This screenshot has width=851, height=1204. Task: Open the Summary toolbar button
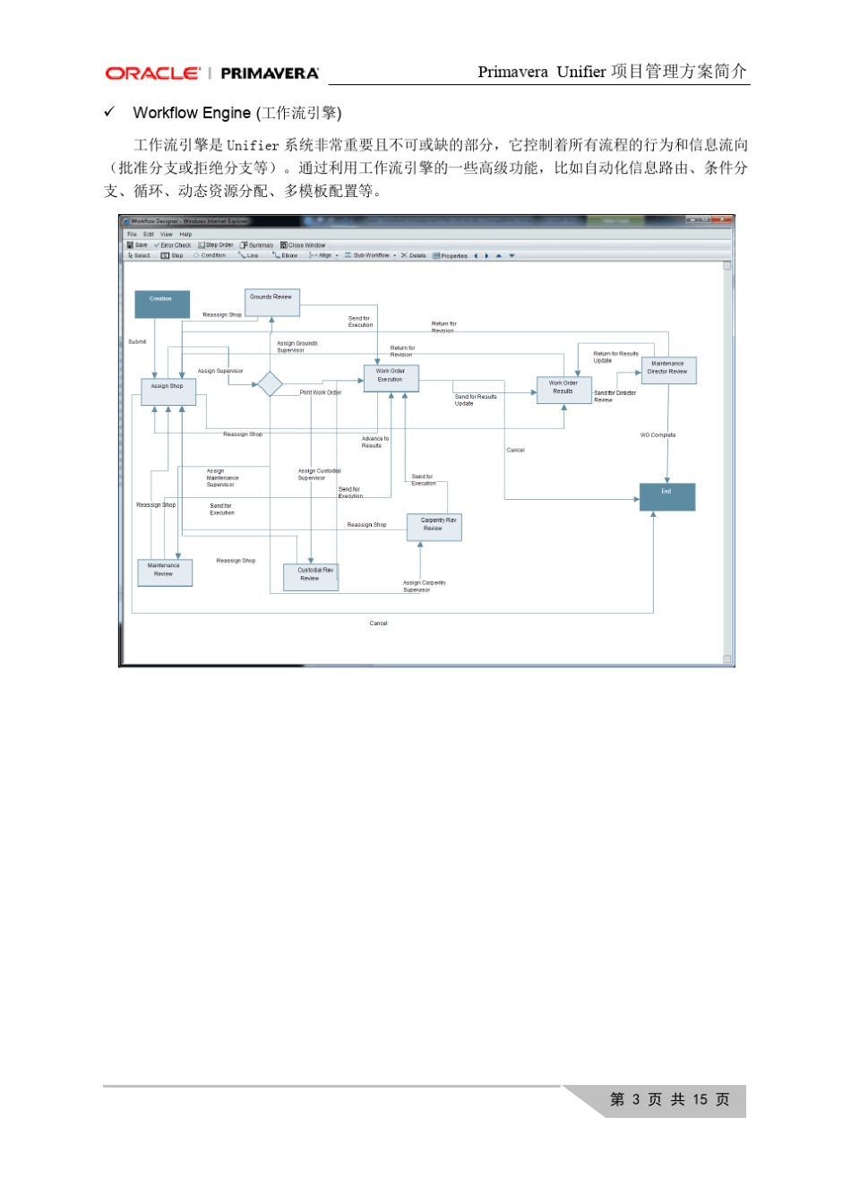[x=257, y=245]
